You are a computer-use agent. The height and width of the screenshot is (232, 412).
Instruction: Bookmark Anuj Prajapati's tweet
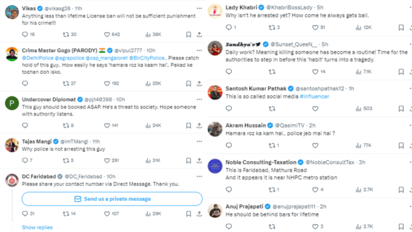click(x=401, y=227)
